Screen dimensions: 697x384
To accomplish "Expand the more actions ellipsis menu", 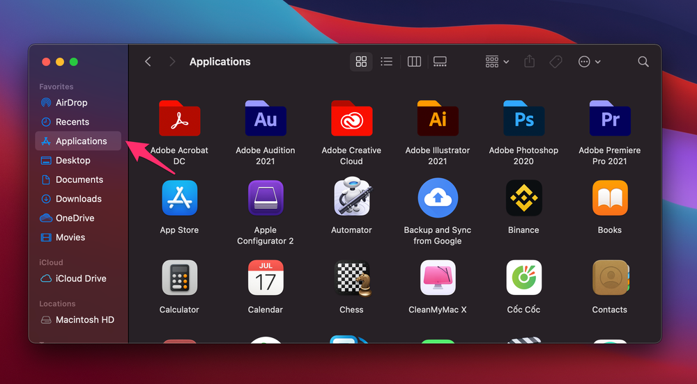I will coord(589,62).
